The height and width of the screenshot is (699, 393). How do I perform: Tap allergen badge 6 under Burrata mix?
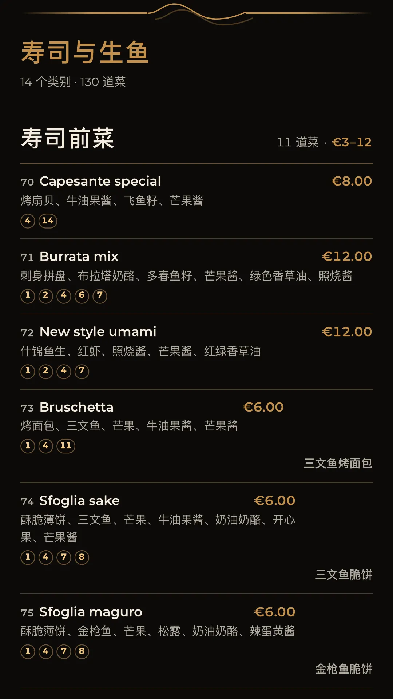click(82, 296)
